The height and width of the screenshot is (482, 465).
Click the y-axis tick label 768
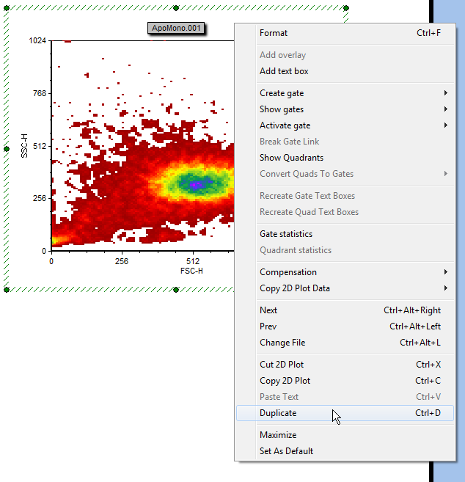point(40,93)
